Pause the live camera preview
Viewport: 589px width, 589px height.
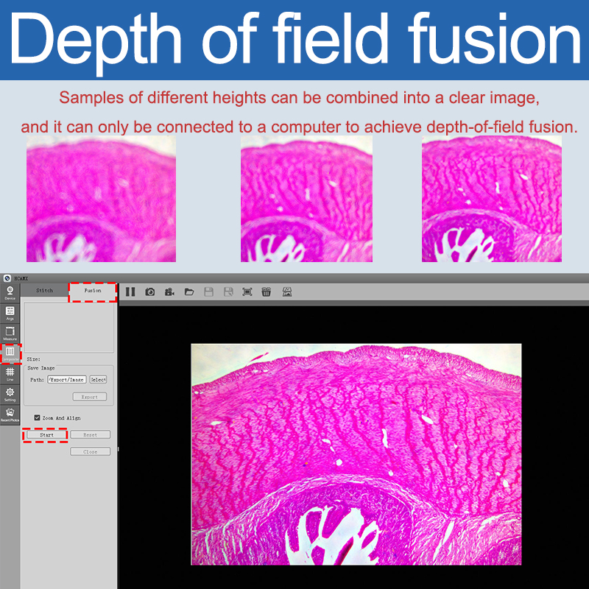click(130, 292)
